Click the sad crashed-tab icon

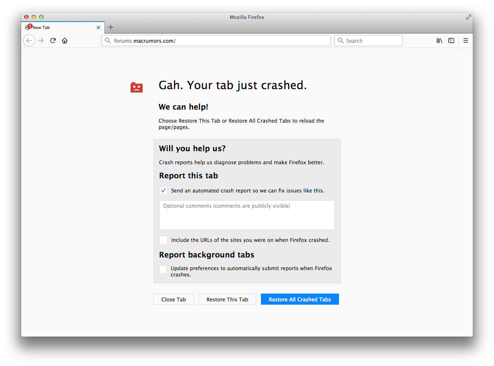point(136,87)
